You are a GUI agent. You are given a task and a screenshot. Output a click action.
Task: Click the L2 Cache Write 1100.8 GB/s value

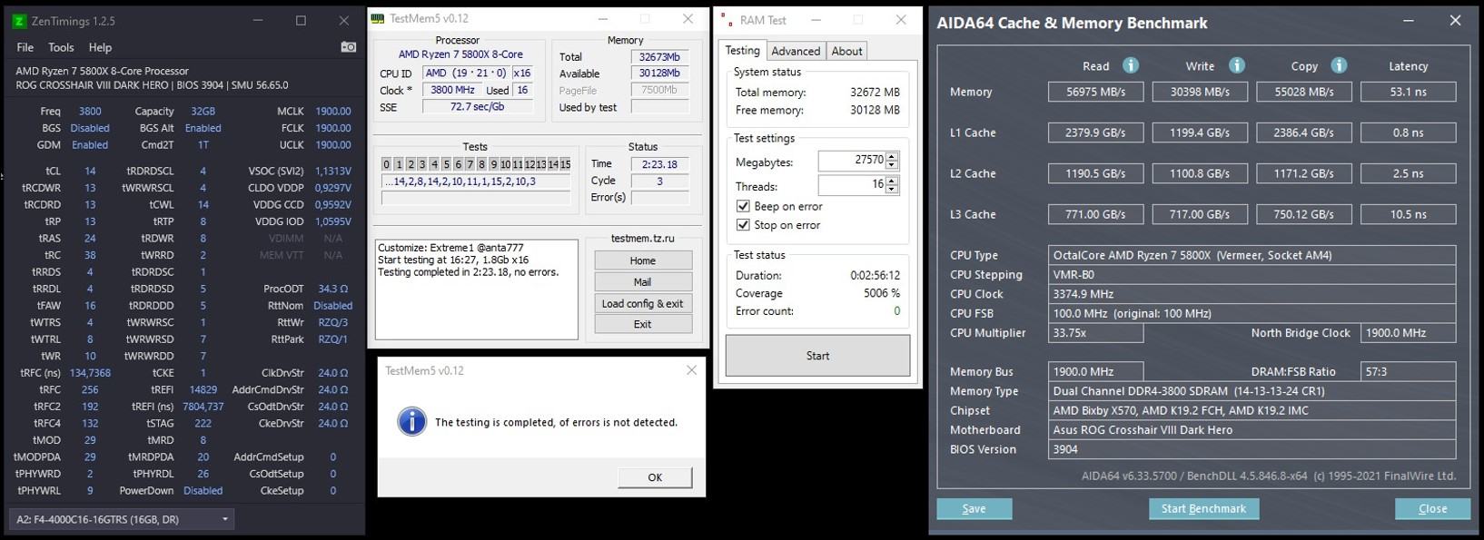(x=1200, y=173)
